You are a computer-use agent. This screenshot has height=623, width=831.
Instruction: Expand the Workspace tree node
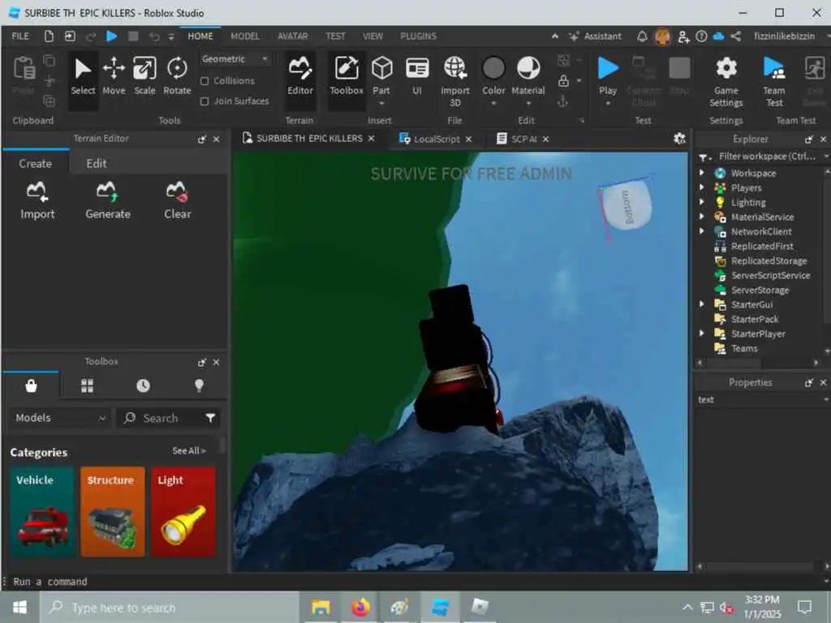click(702, 173)
